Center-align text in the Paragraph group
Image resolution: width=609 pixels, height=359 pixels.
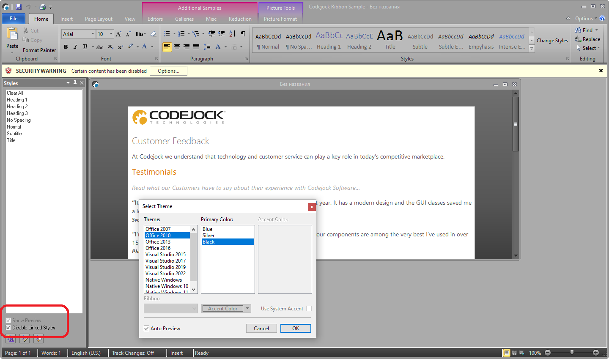(177, 47)
